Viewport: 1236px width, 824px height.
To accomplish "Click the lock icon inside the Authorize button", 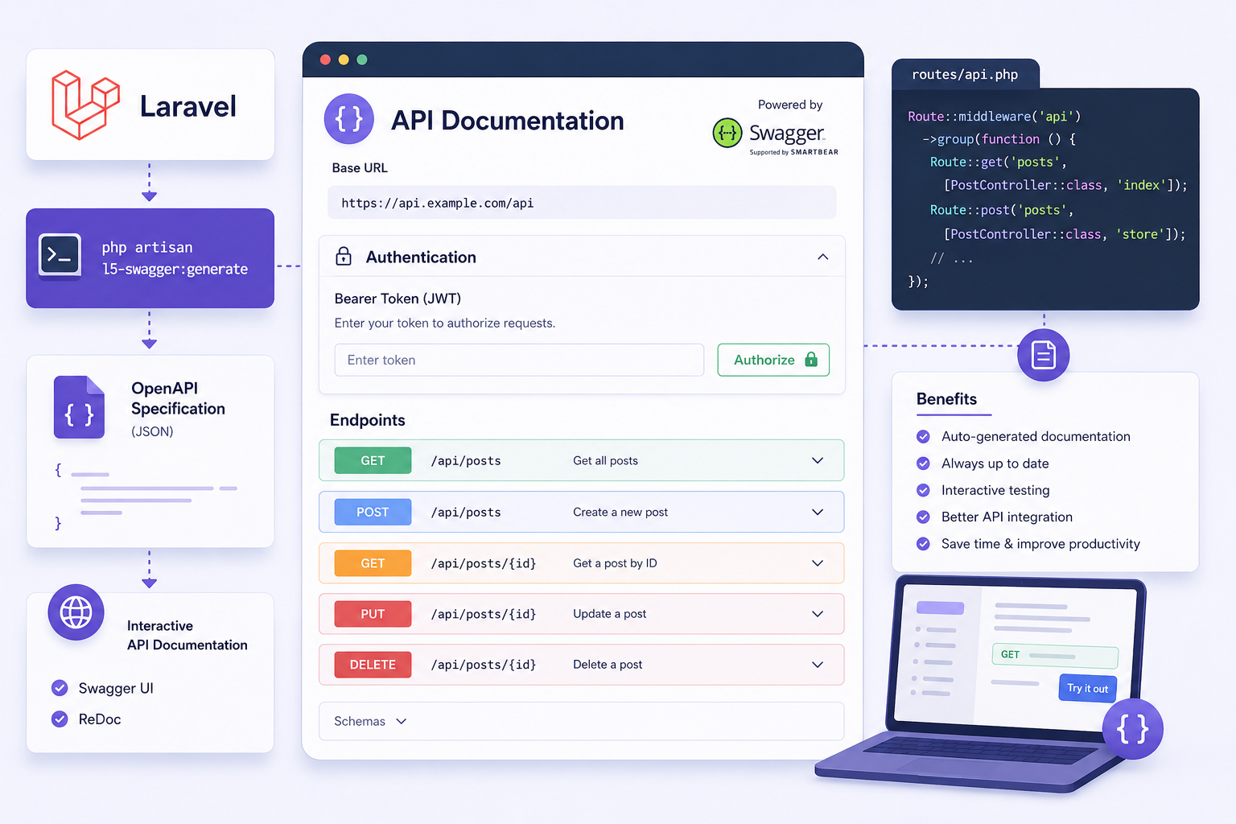I will (x=811, y=360).
